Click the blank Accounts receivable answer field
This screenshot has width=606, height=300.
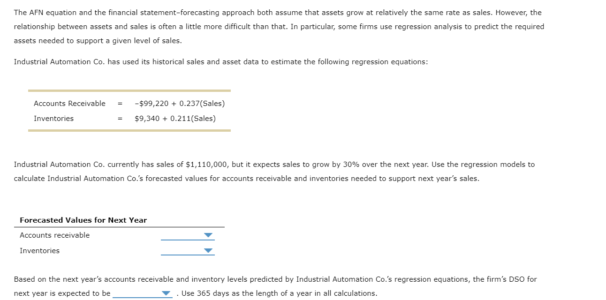tap(188, 235)
